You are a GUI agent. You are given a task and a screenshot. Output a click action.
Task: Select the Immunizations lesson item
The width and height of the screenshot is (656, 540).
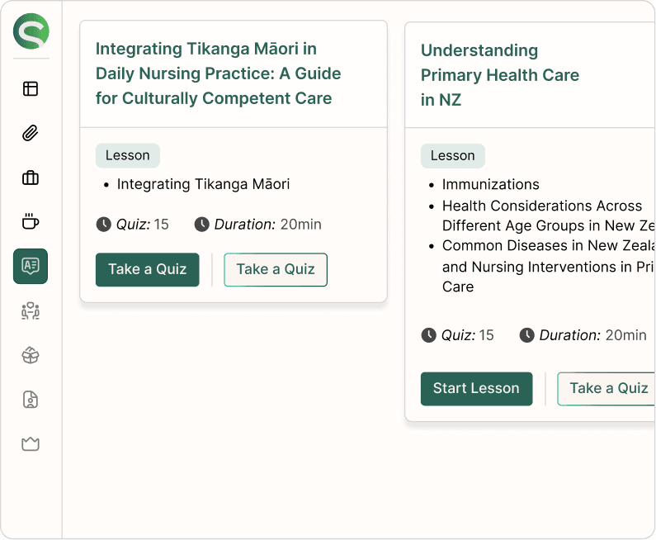coord(490,185)
